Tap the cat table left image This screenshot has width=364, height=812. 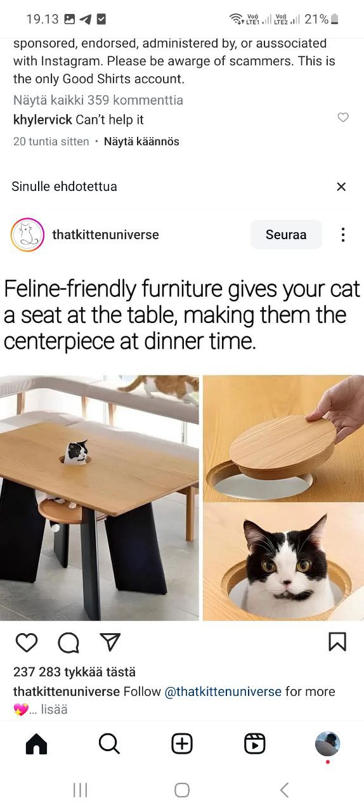pos(100,497)
